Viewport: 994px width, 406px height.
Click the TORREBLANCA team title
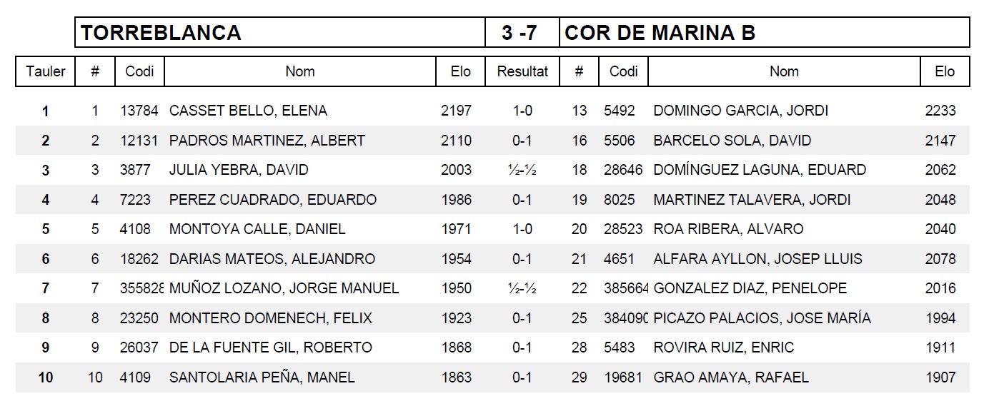pos(161,33)
